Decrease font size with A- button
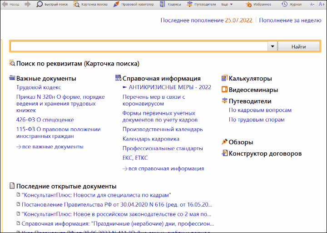 point(312,4)
